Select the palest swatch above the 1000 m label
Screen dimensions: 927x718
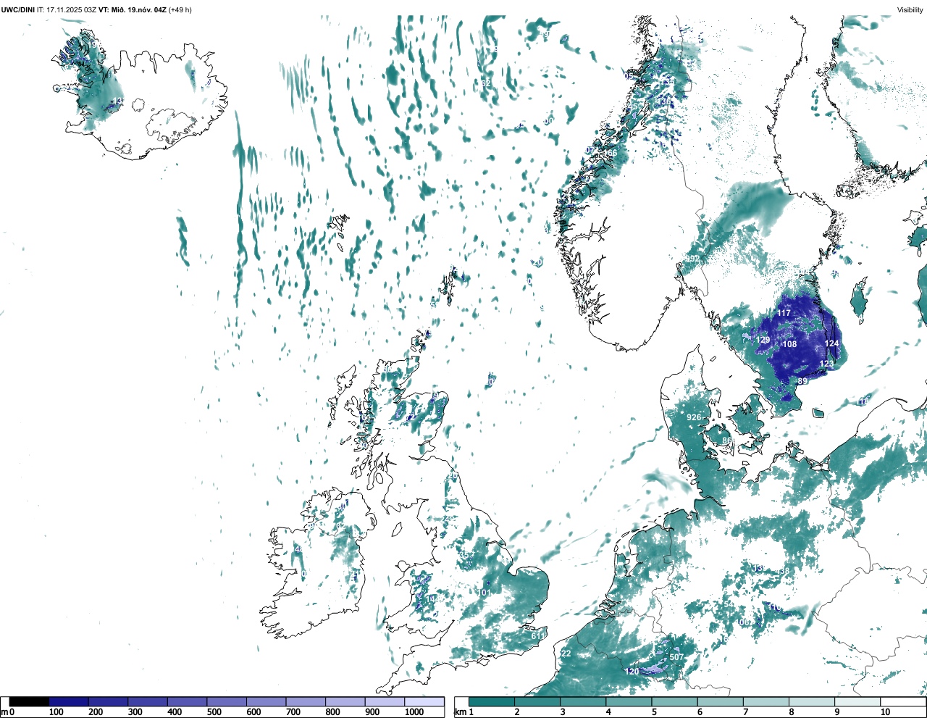[x=424, y=702]
